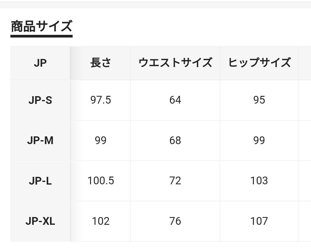311x248 pixels.
Task: Select the JP-S row label
Action: click(40, 100)
